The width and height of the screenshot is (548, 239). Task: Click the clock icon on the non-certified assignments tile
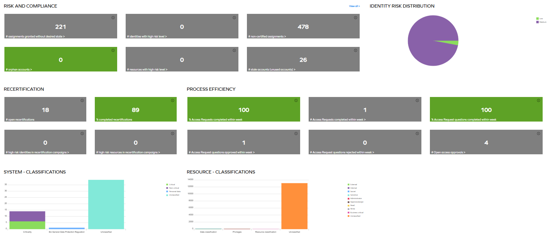(356, 18)
